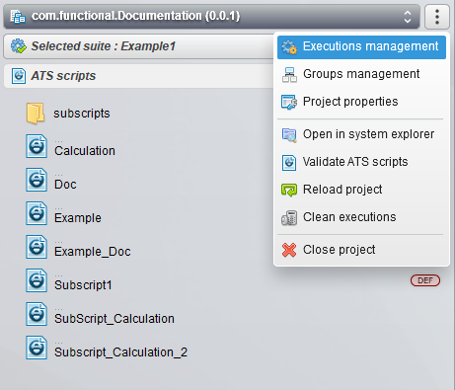
Task: Click the green Reload project icon
Action: coord(289,190)
